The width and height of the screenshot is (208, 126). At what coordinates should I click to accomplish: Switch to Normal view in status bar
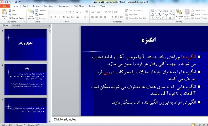(194, 125)
